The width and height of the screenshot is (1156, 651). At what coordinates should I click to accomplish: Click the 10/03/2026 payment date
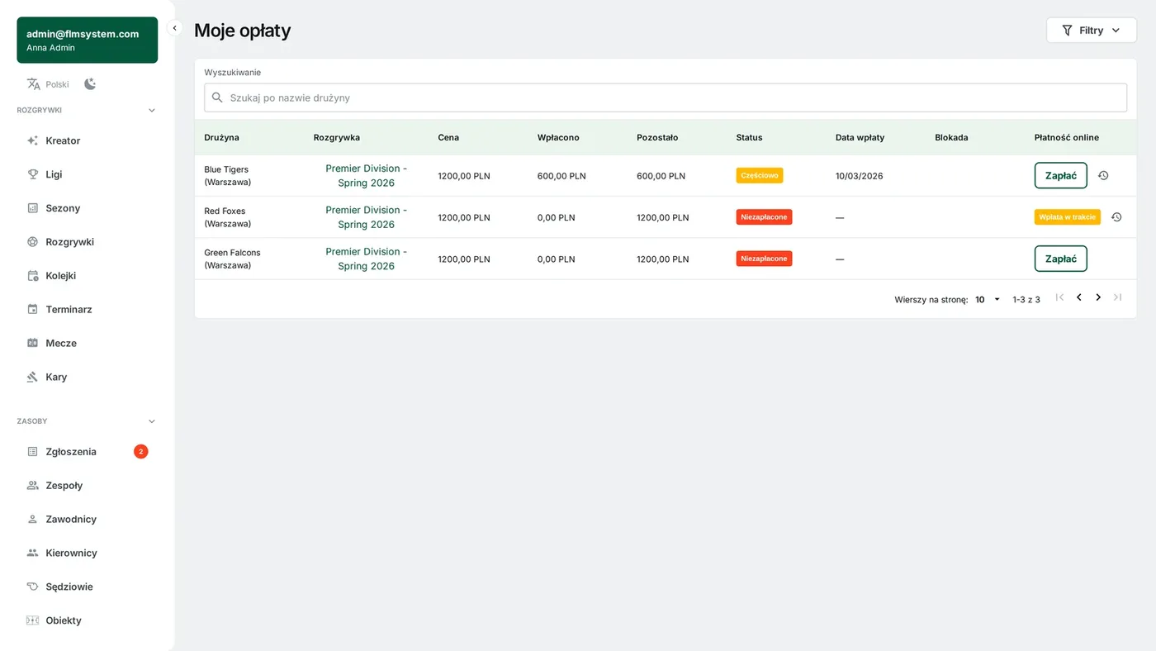860,176
